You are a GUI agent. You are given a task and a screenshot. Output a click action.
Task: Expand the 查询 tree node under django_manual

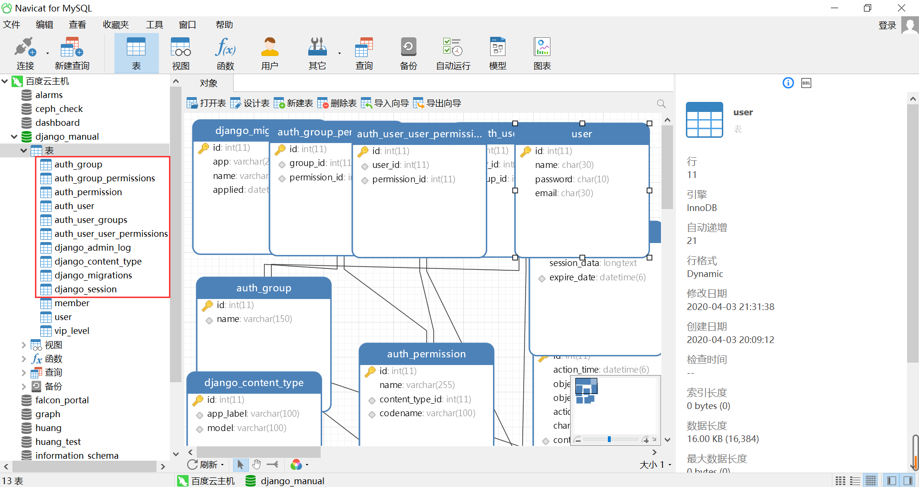coord(24,373)
